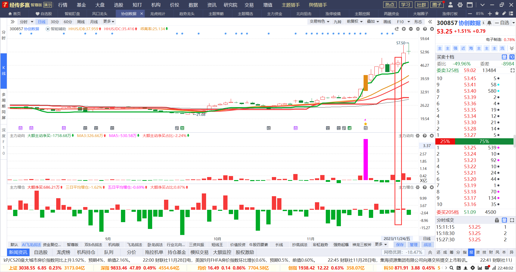516x272 pixels.
Task: Click the 画线 drawing button
Action: coord(387,22)
